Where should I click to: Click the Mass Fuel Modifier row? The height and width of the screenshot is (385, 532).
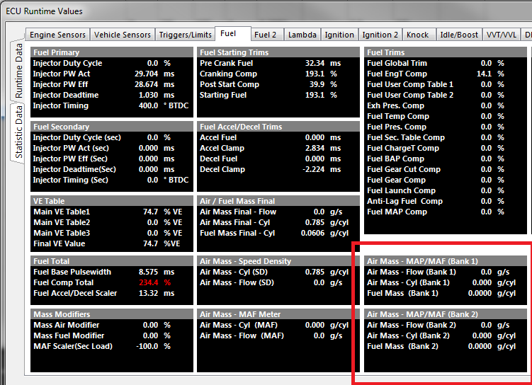112,335
